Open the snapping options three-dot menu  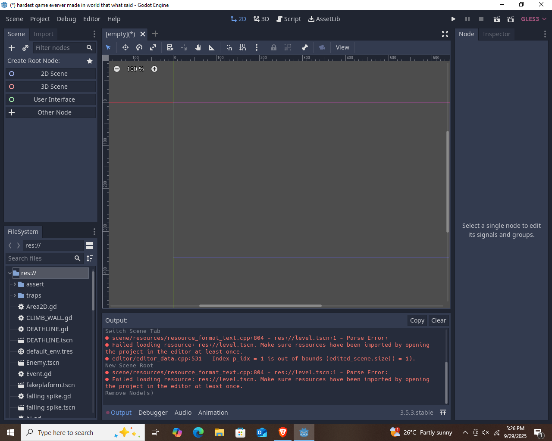257,47
